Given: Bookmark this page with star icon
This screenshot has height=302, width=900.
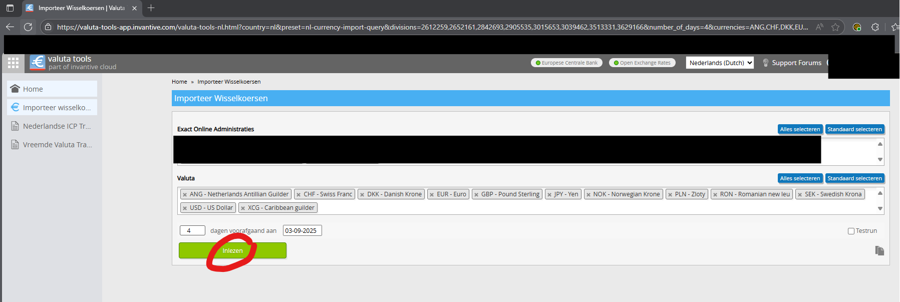Looking at the screenshot, I should [835, 27].
